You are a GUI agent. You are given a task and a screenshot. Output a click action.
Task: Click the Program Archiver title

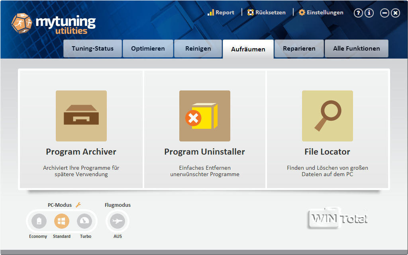tap(81, 152)
